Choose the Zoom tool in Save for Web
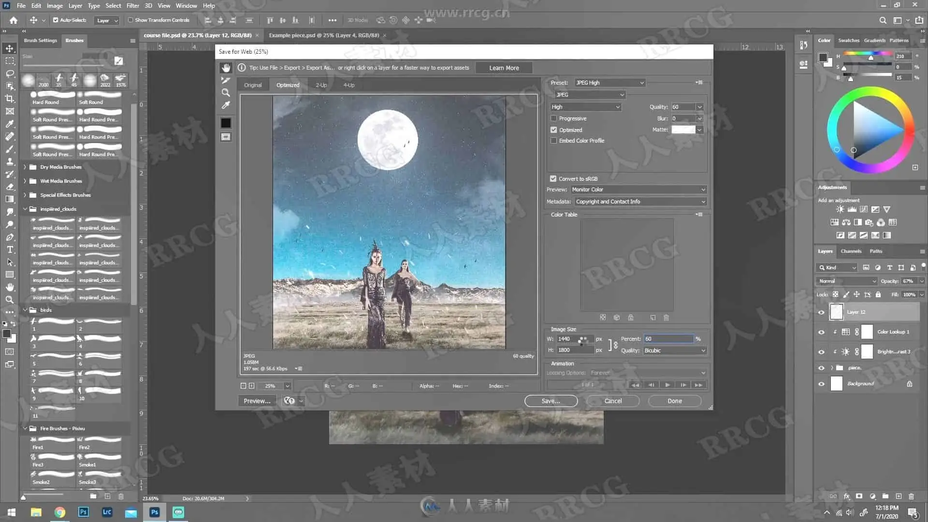Viewport: 928px width, 522px height. 226,93
